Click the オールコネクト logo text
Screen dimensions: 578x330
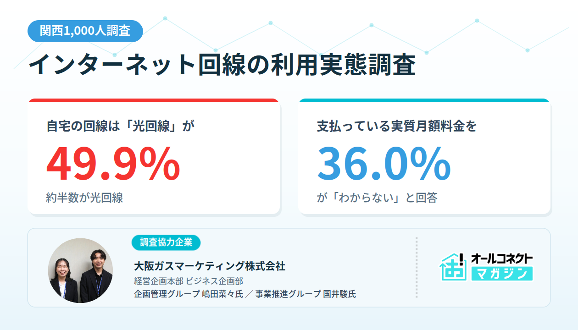[x=502, y=258]
